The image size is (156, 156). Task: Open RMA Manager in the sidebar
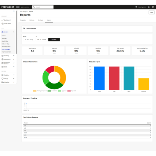6,49
